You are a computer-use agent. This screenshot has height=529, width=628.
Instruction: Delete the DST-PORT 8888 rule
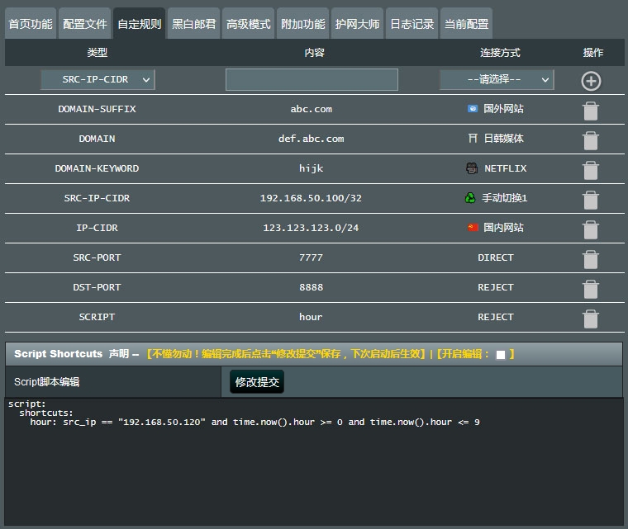click(591, 289)
